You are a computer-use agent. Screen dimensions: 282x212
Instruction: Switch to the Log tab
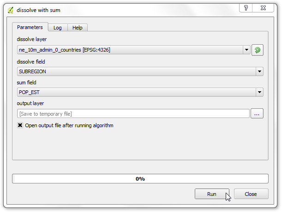point(58,28)
